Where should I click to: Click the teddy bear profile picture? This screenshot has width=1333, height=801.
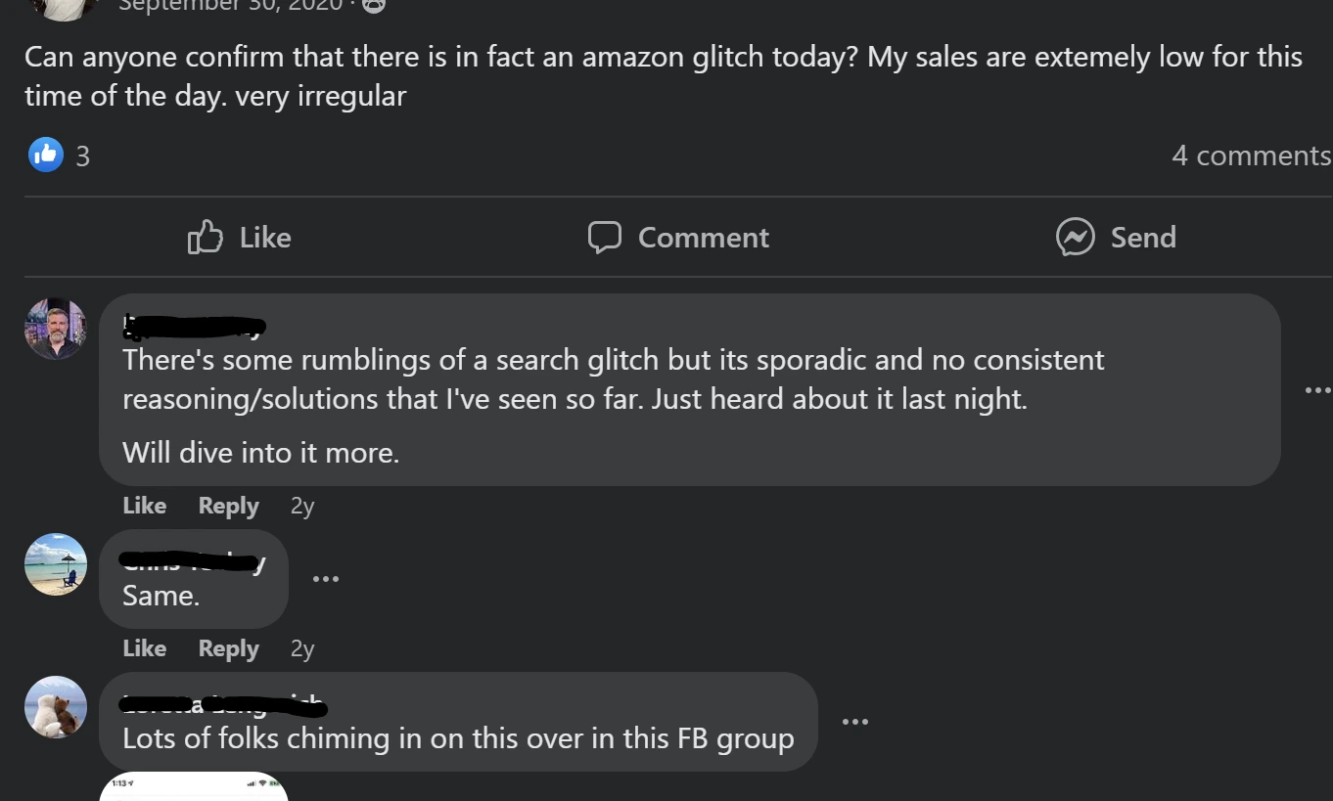coord(55,707)
